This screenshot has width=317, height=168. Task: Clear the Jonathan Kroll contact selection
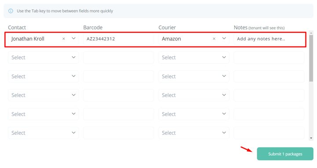[64, 39]
